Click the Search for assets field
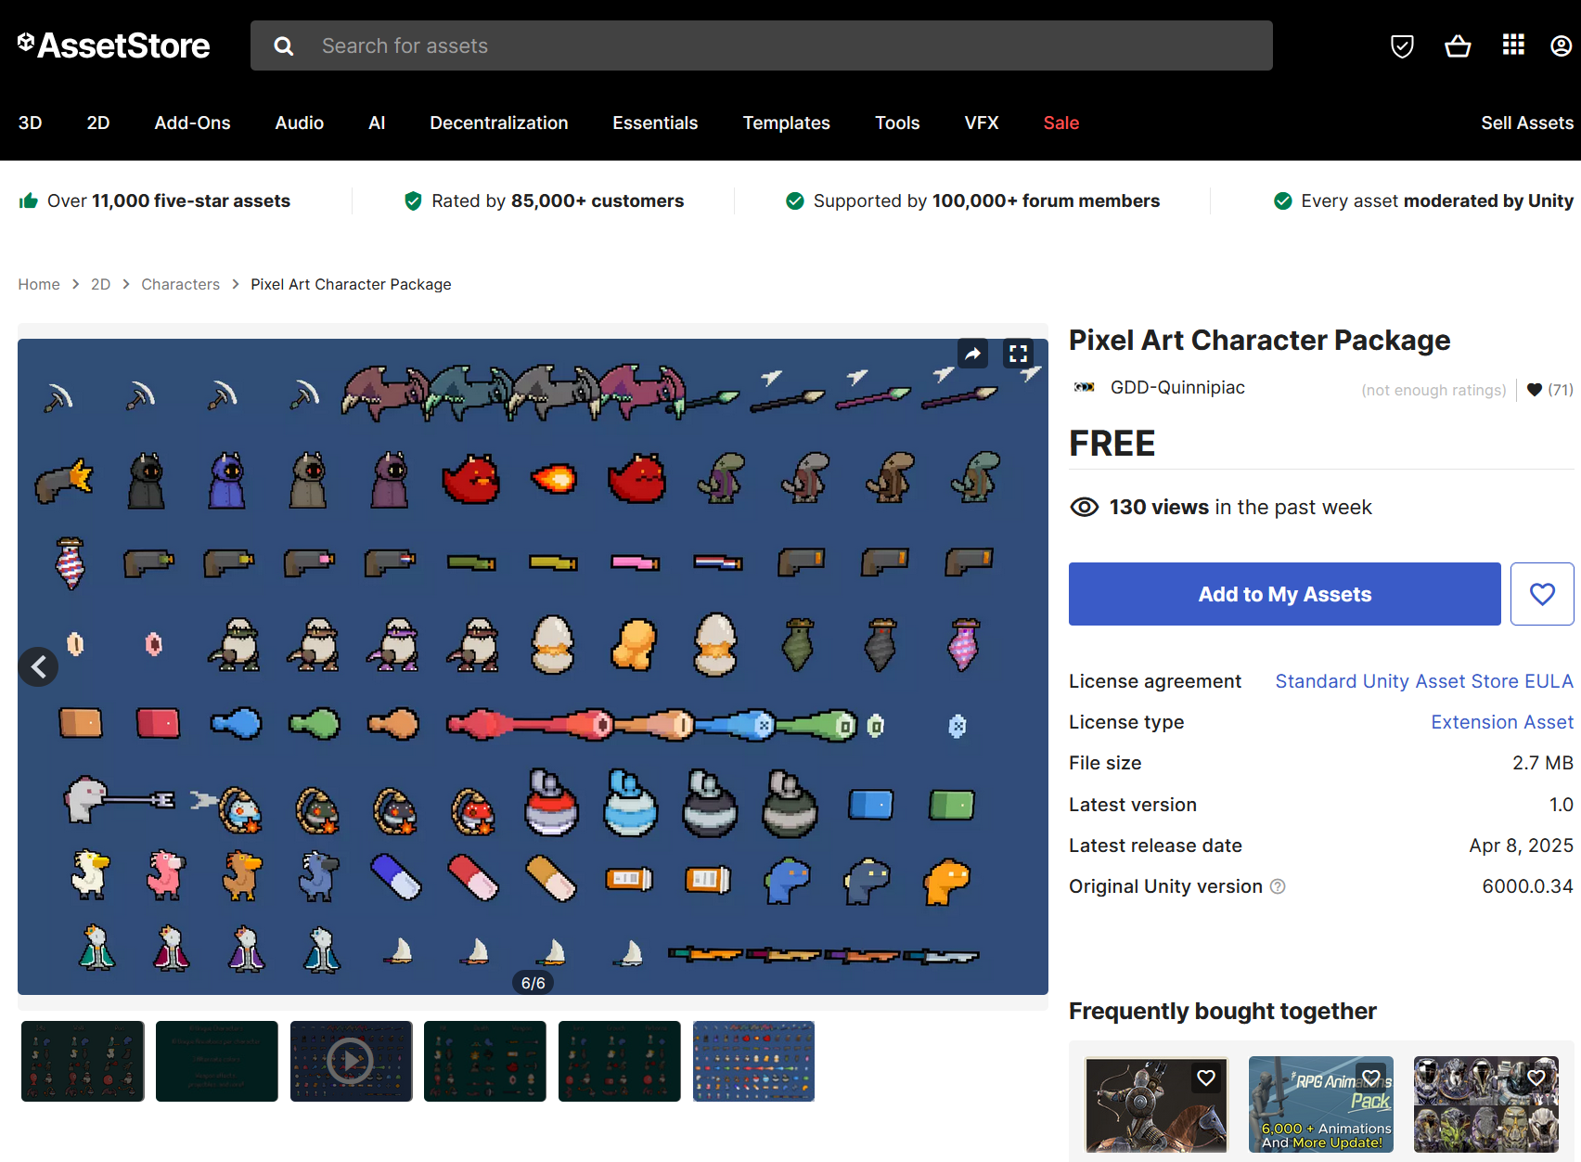 click(761, 45)
